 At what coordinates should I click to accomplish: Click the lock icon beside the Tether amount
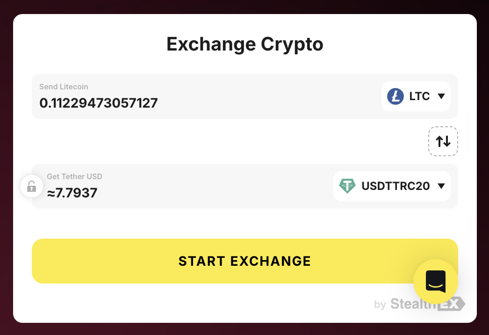[x=31, y=186]
